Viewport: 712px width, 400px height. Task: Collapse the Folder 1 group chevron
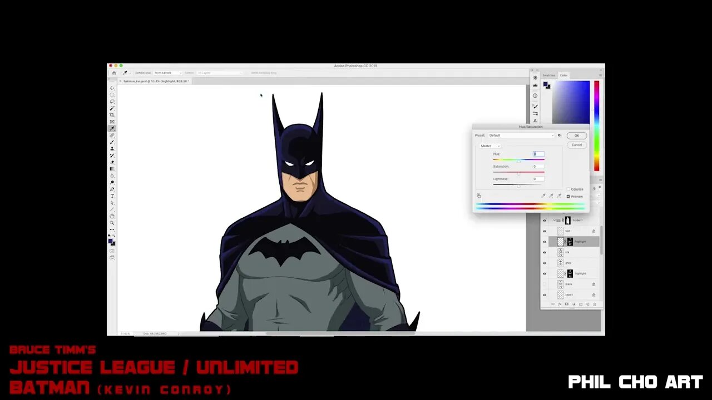pos(554,221)
